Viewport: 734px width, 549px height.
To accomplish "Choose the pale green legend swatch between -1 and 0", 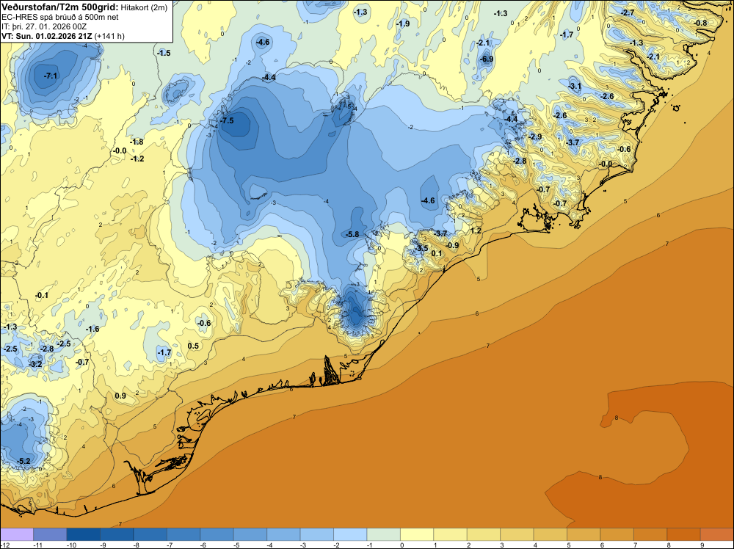I will tap(383, 534).
